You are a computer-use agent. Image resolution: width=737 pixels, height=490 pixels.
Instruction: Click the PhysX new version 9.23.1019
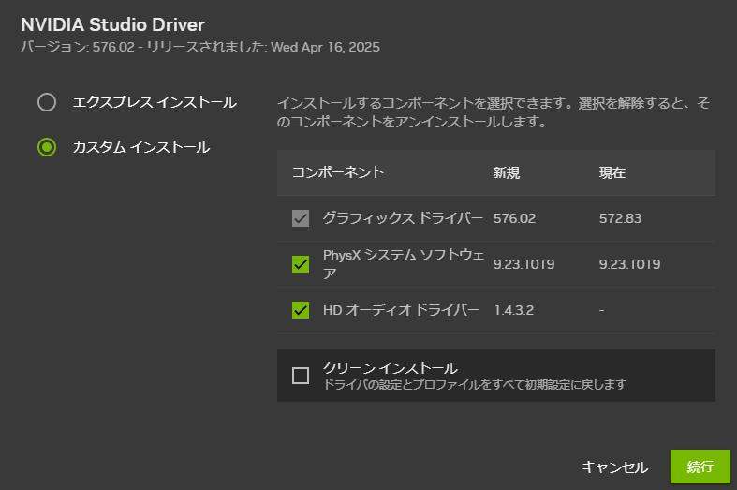523,264
